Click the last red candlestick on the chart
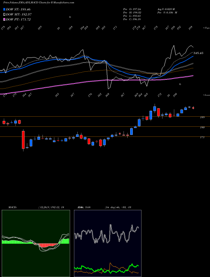The height and width of the screenshot is (277, 210). click(x=193, y=108)
